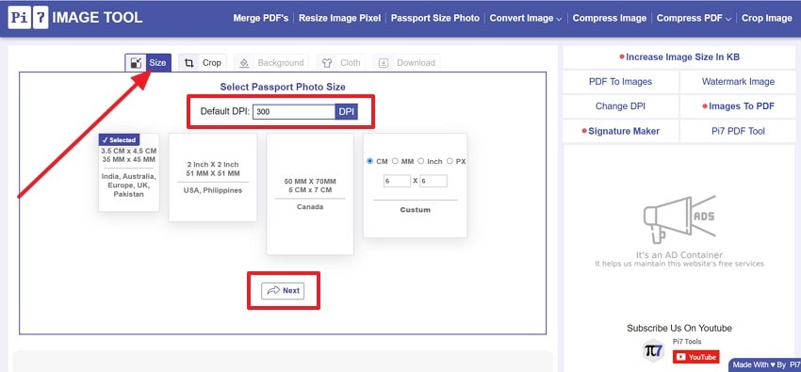The image size is (801, 372).
Task: Open Passport Size Photo menu item
Action: pyautogui.click(x=435, y=18)
